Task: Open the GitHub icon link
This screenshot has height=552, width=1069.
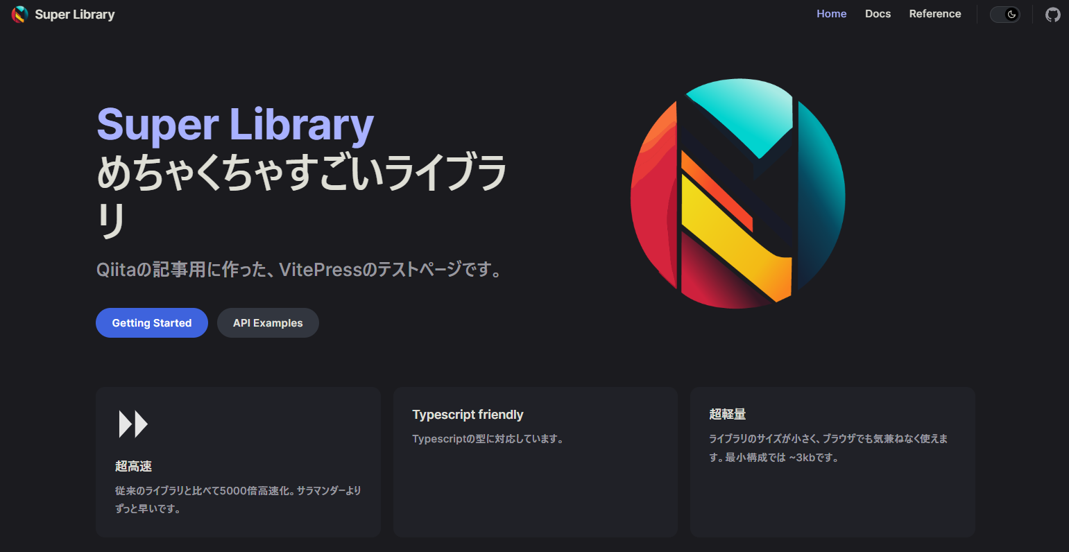Action: click(x=1052, y=15)
